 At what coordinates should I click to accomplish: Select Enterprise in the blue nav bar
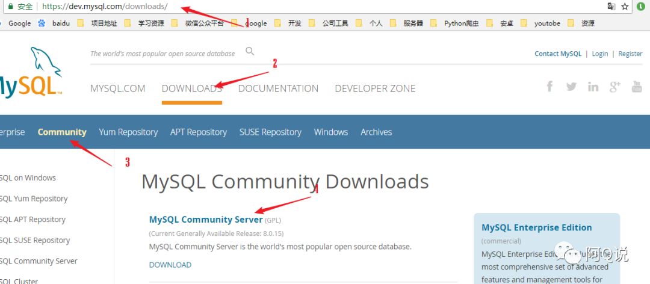[12, 132]
